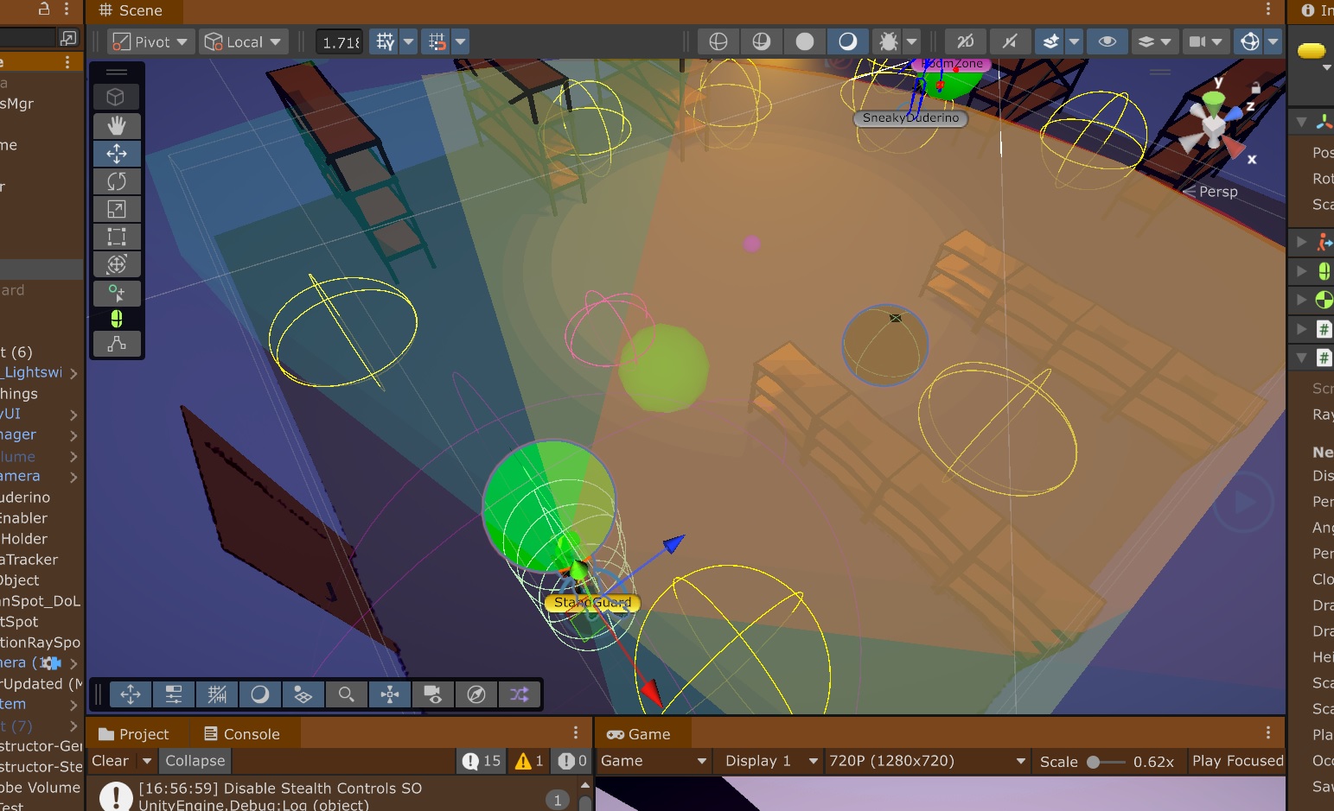
Task: Click the purple shuffle icon in bottom overlay
Action: 520,694
